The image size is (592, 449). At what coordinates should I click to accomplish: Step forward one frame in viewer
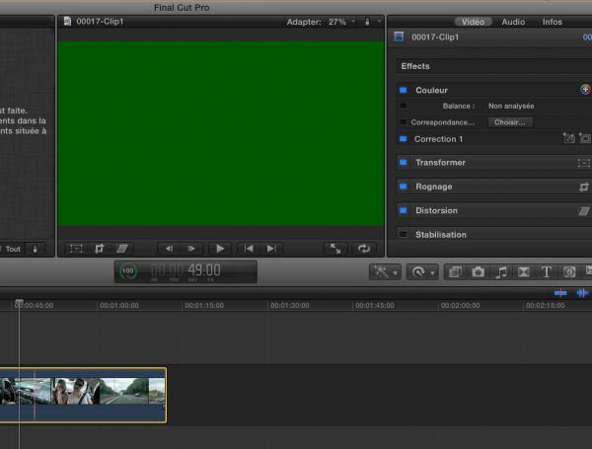pos(191,249)
